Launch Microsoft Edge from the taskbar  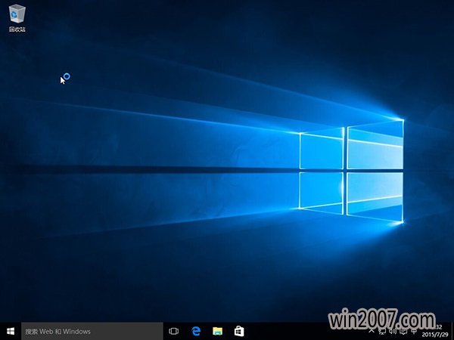(x=196, y=332)
